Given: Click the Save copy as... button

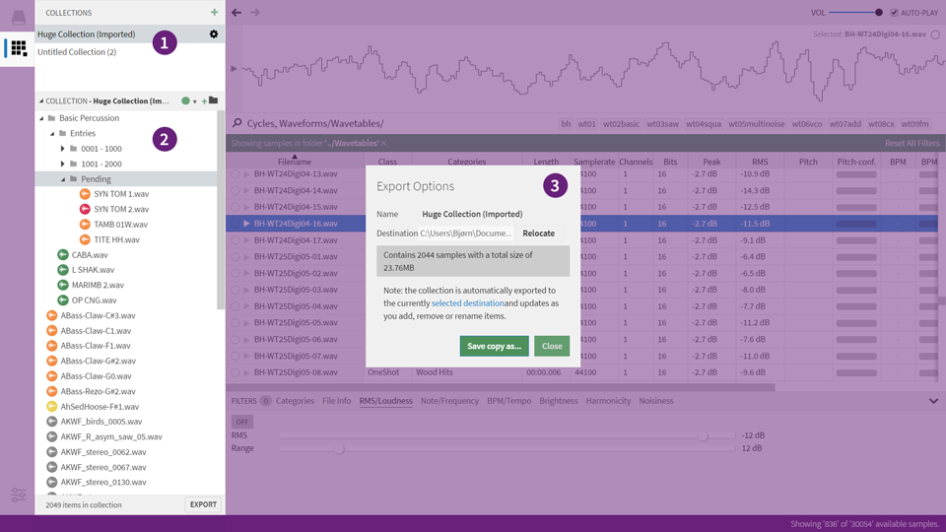Looking at the screenshot, I should pos(494,346).
